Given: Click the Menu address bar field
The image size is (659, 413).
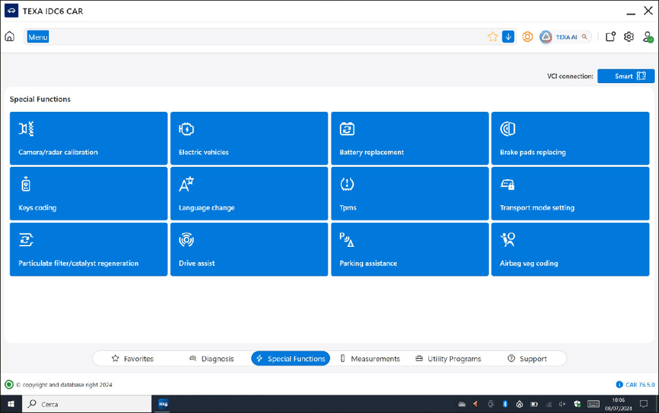Looking at the screenshot, I should point(254,37).
